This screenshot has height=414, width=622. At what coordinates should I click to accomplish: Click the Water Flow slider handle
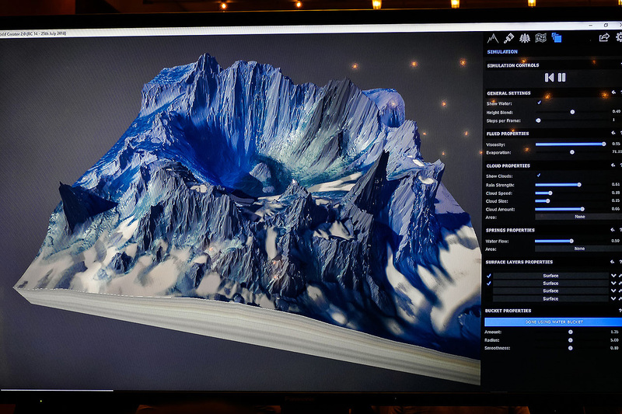tap(571, 241)
